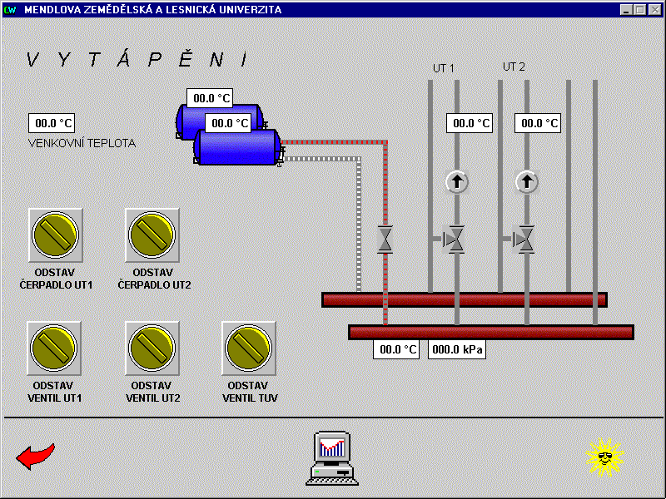Viewport: 666px width, 499px height.
Task: Click the front blue boiler tank
Action: click(x=236, y=148)
